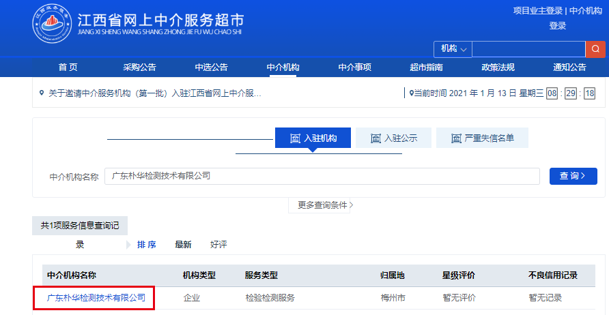Sort results by 最新
The height and width of the screenshot is (315, 609).
click(182, 244)
